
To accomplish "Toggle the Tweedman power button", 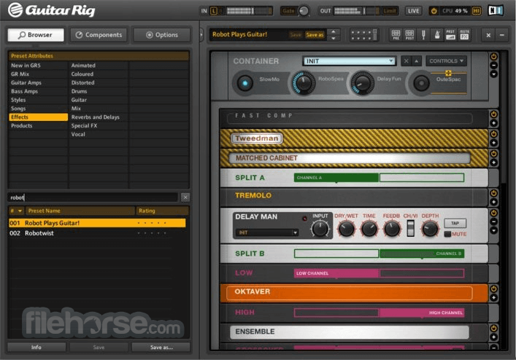I will (493, 134).
